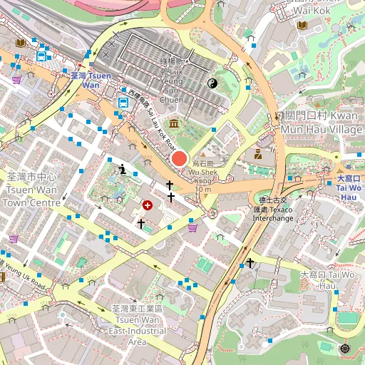Select the Wu Shek Kong peak label
Image resolution: width=365 pixels, height=365 pixels.
(202, 176)
